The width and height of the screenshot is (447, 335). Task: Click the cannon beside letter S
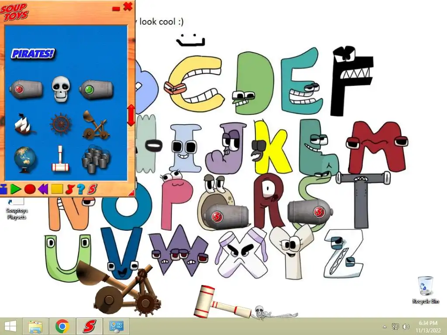[x=310, y=212]
